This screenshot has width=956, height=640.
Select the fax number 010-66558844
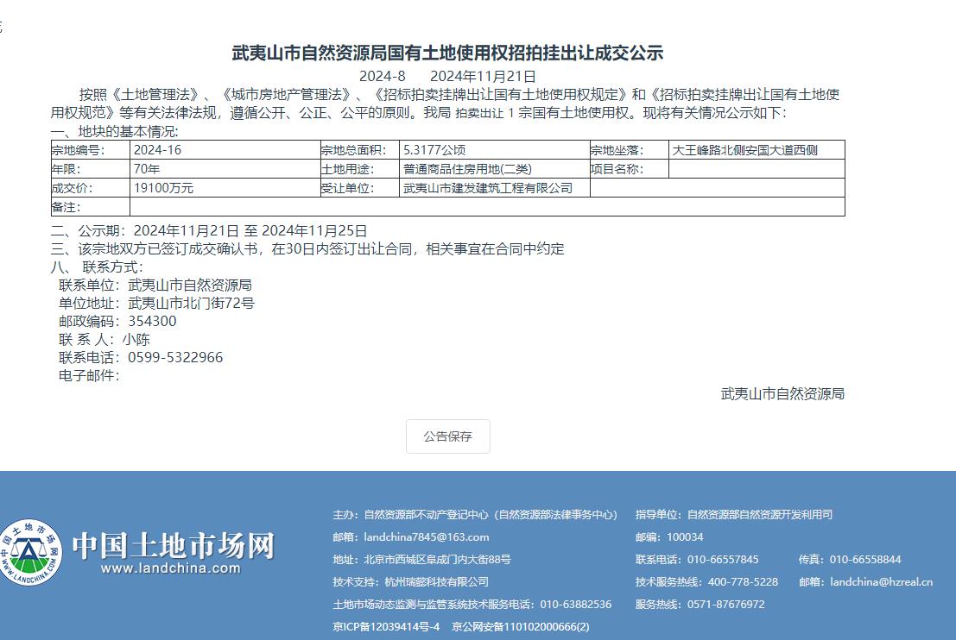(x=865, y=559)
